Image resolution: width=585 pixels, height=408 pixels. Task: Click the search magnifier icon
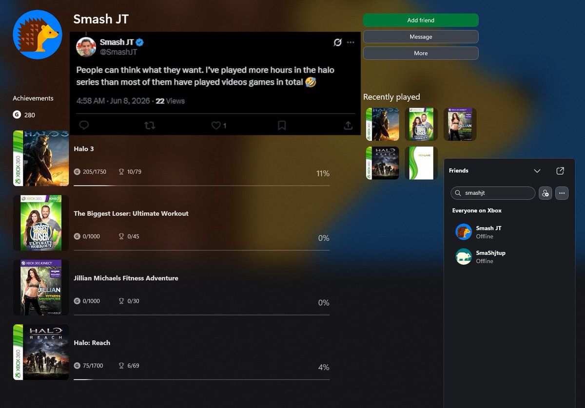(x=458, y=193)
